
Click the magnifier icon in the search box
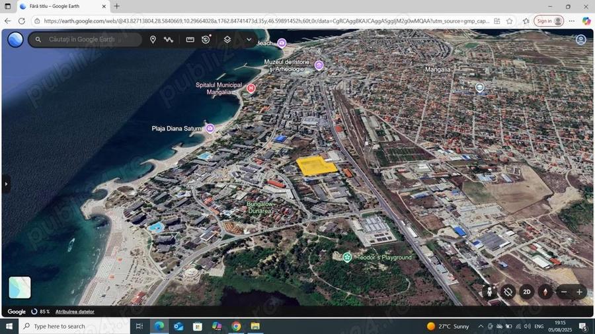click(x=38, y=40)
